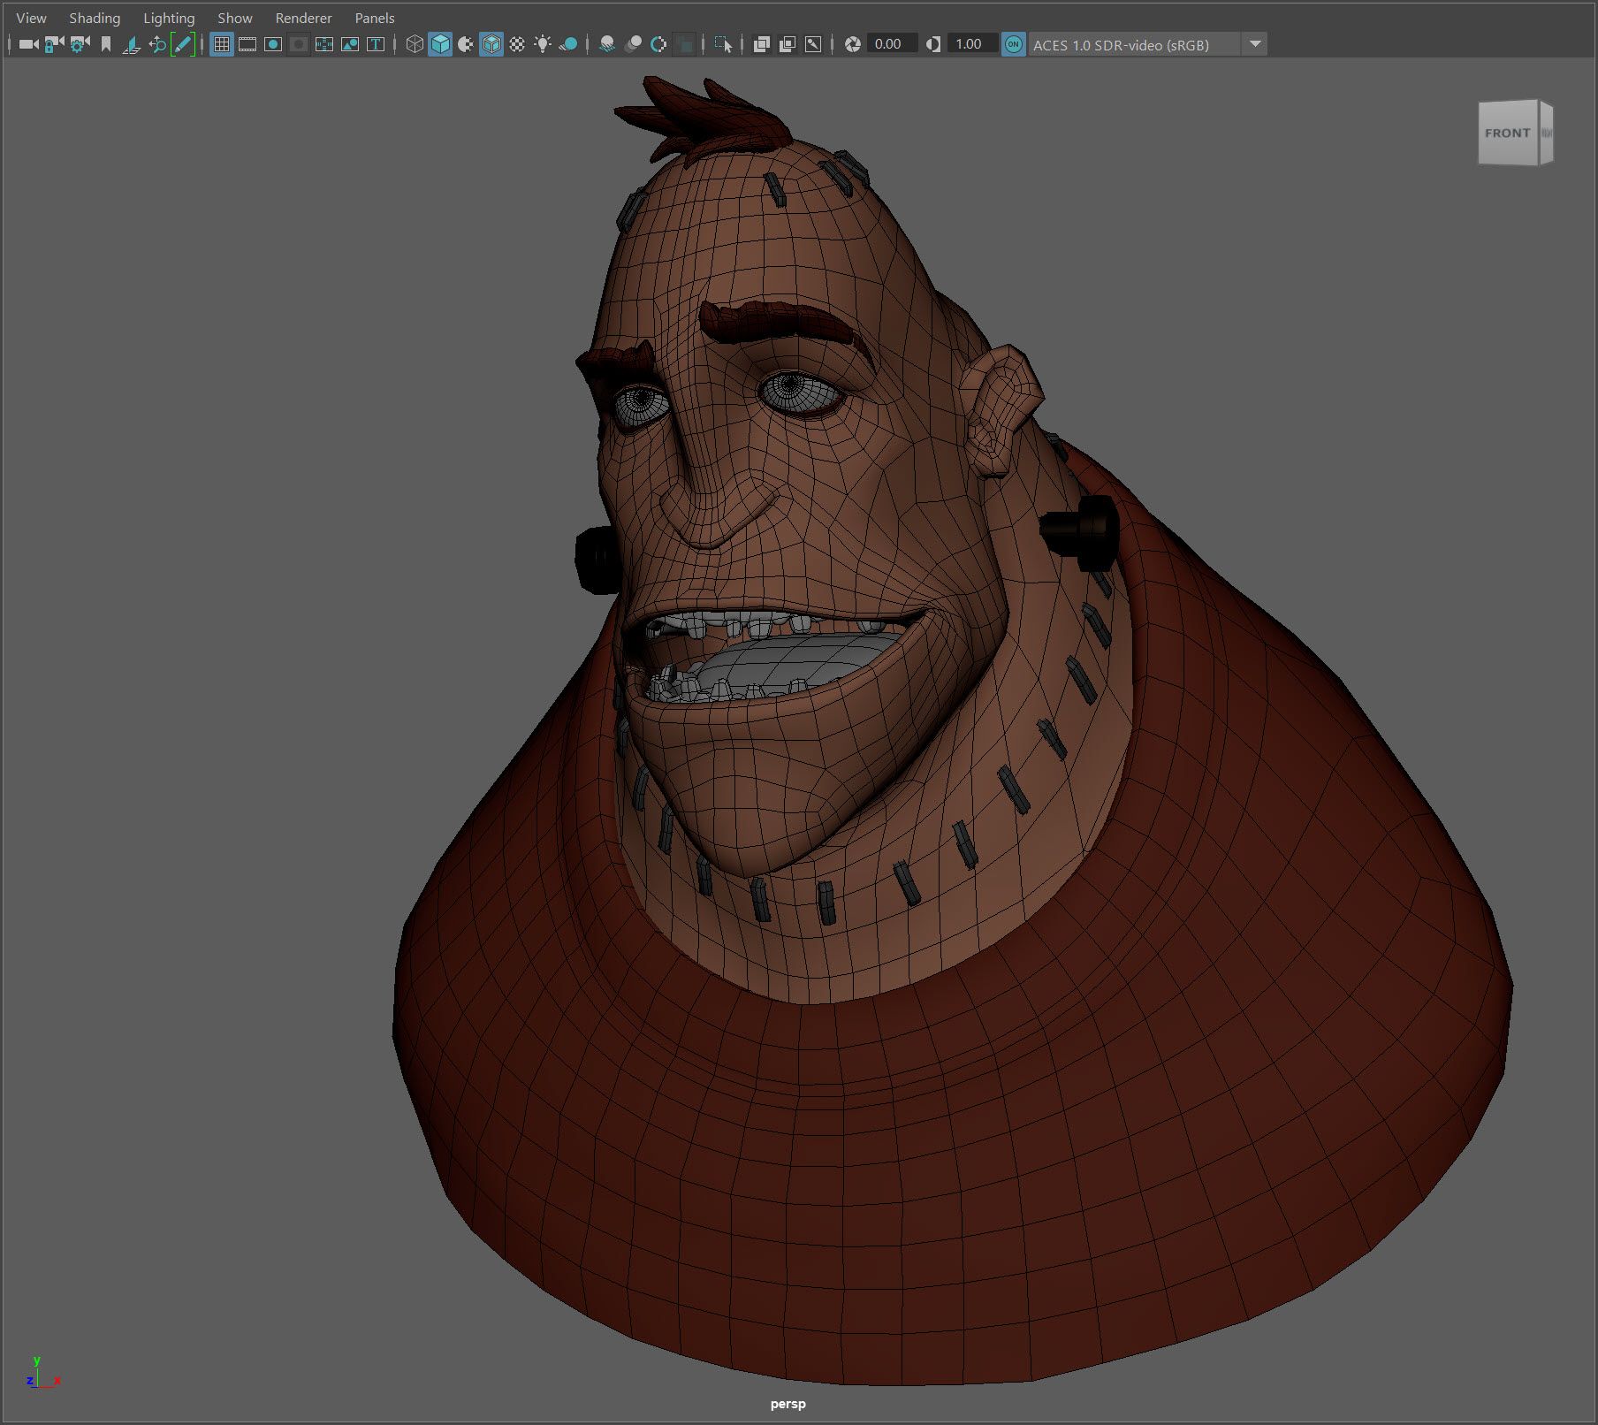Click the Grease Pencil icon
This screenshot has height=1425, width=1598.
(182, 44)
